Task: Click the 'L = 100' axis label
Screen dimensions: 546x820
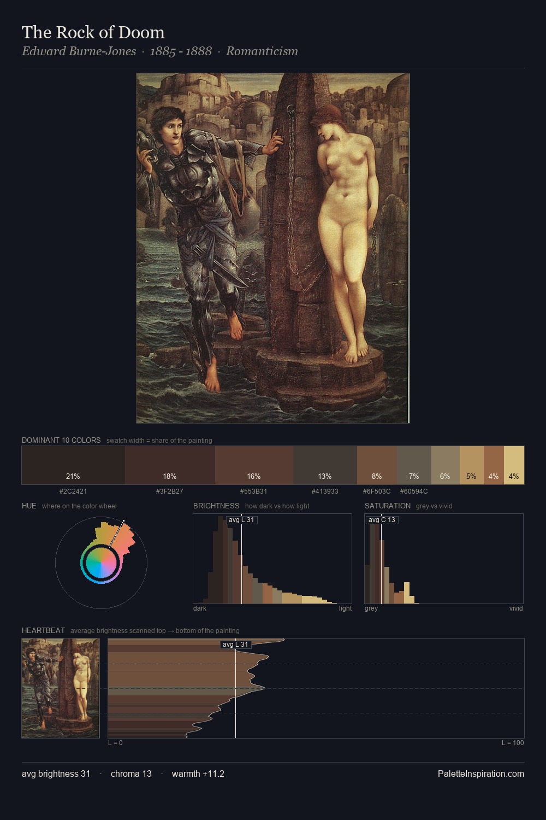Action: (513, 743)
